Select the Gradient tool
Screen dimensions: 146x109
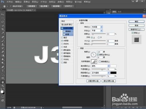click(3, 56)
